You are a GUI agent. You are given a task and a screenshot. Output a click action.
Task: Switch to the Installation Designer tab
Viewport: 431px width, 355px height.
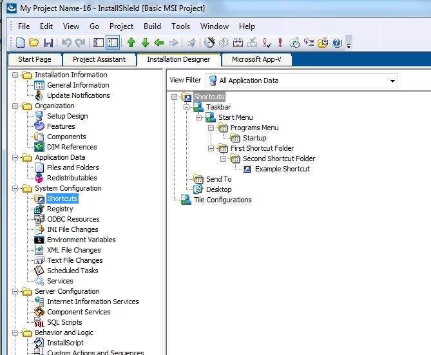pyautogui.click(x=178, y=59)
